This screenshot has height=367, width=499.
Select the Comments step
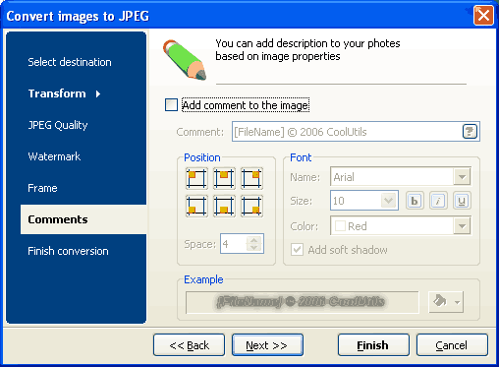[x=83, y=219]
